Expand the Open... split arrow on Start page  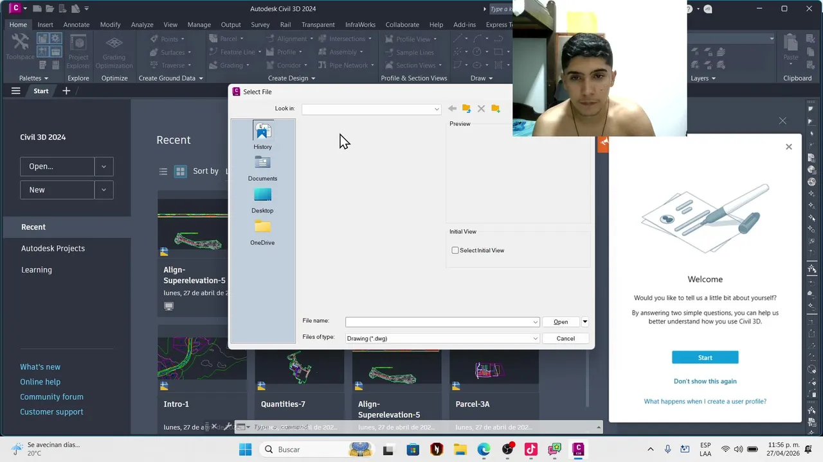[x=104, y=166]
